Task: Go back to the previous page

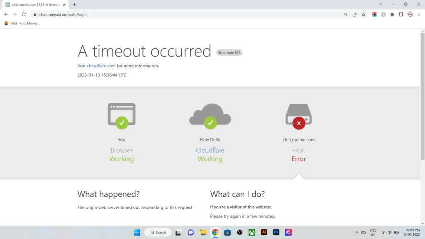Action: coord(6,15)
